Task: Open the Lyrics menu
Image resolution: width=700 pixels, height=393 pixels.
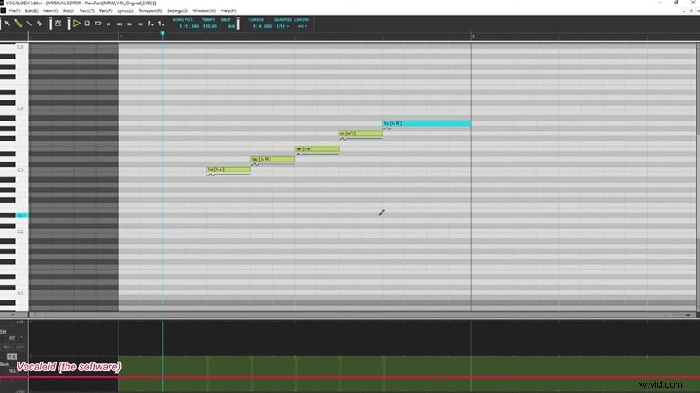Action: coord(125,10)
